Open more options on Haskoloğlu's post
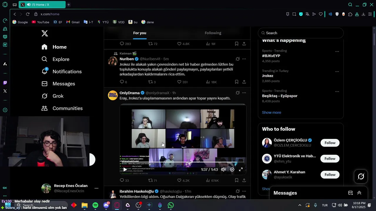Screen dimensions: 376x211 [244, 191]
